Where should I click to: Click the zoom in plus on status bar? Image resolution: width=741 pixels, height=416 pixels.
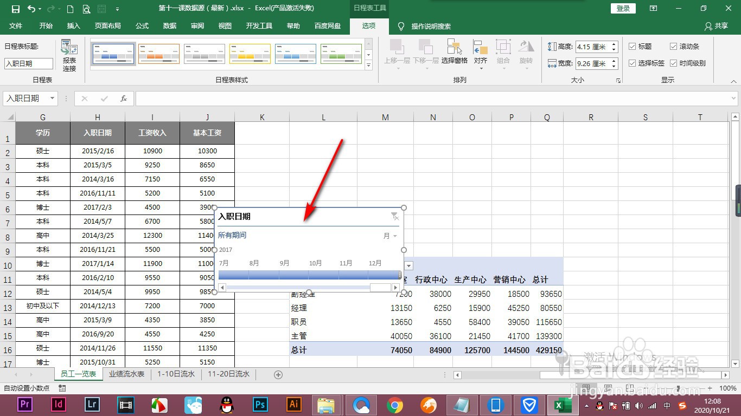coord(710,388)
